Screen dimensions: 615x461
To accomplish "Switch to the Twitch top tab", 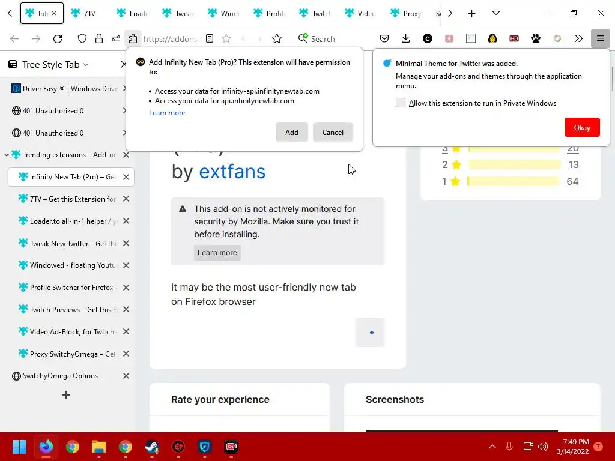I will [x=315, y=13].
